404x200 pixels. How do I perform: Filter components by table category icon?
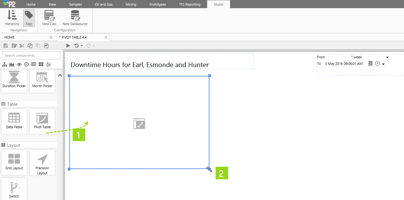coord(34,65)
